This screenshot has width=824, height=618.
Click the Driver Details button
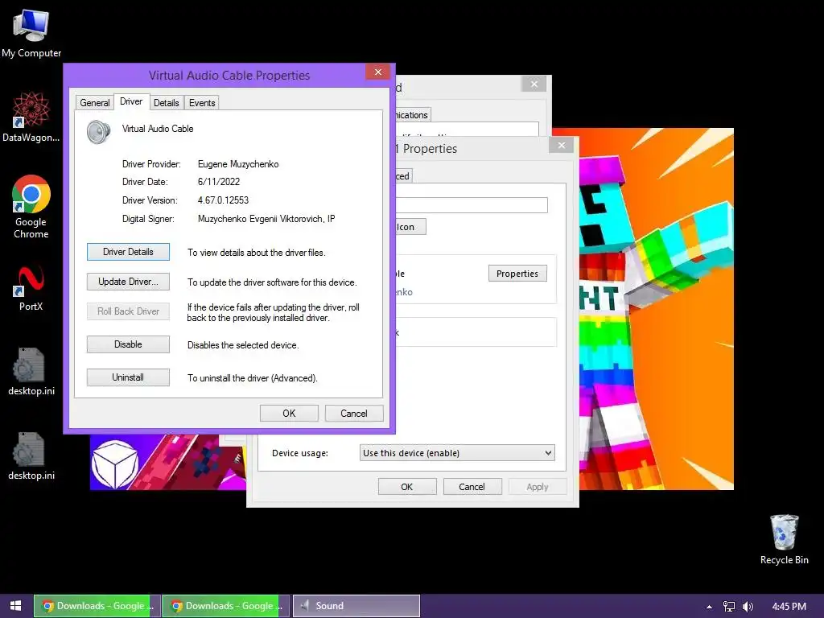[x=128, y=252]
